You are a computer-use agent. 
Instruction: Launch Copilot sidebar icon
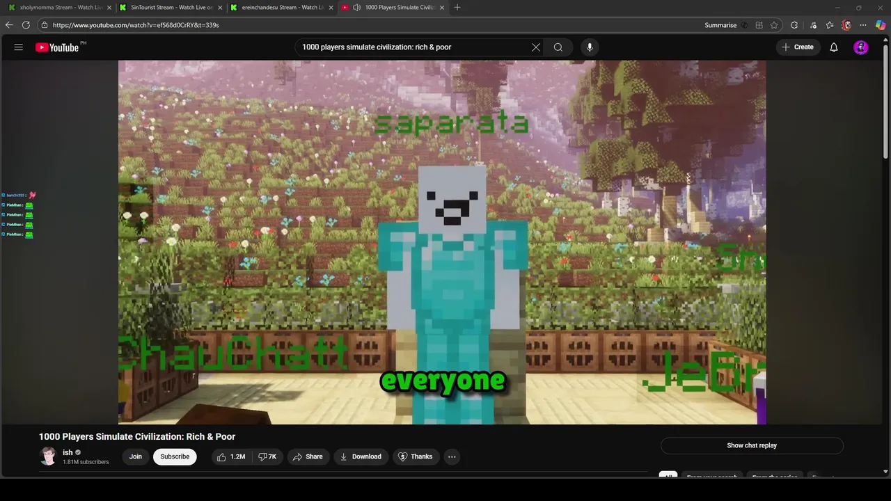click(881, 25)
